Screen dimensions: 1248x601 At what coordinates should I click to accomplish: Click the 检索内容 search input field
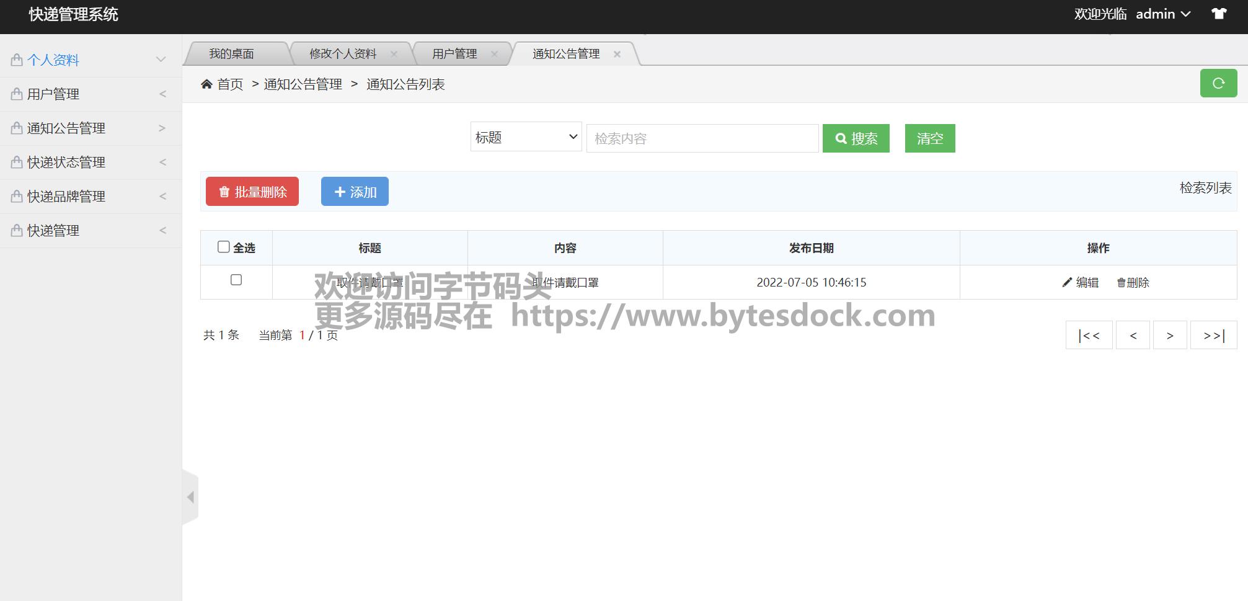tap(702, 138)
